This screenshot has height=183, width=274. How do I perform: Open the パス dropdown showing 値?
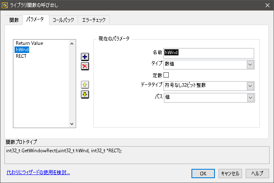[x=209, y=98]
